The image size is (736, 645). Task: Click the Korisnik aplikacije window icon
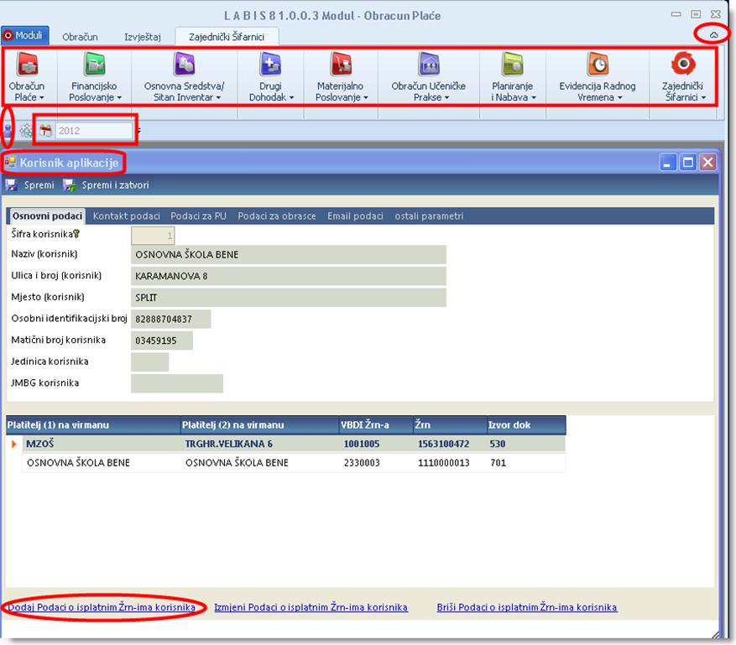pos(10,163)
